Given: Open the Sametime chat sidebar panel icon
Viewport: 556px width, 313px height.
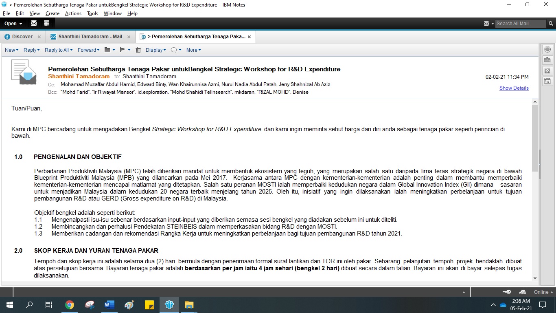Looking at the screenshot, I should pos(547,49).
